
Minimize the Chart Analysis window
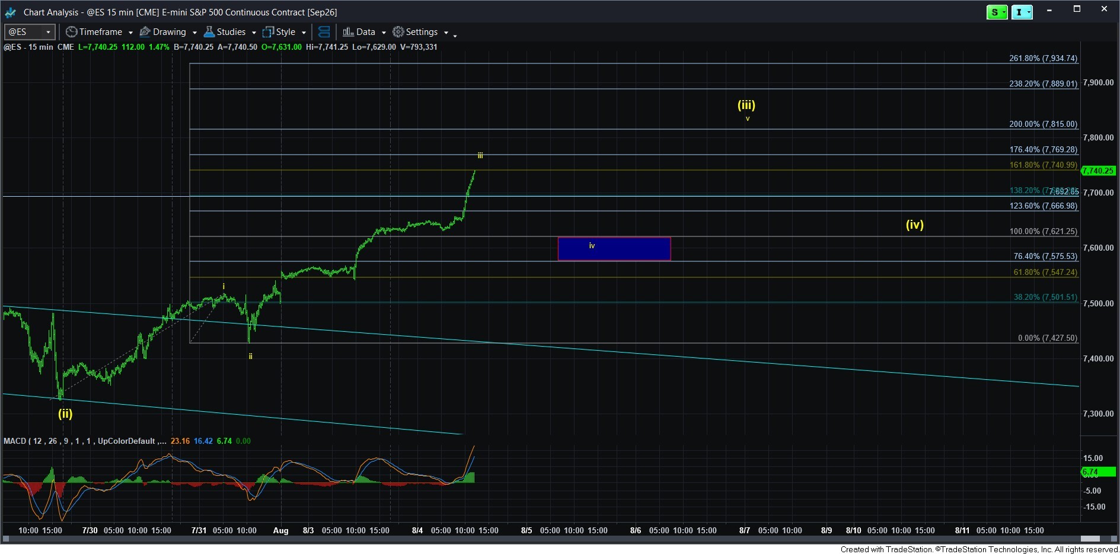1049,10
